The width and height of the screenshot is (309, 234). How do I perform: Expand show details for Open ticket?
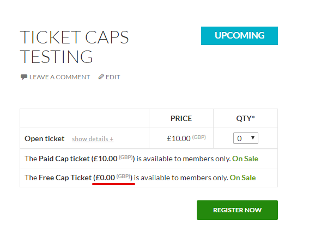[x=93, y=139]
